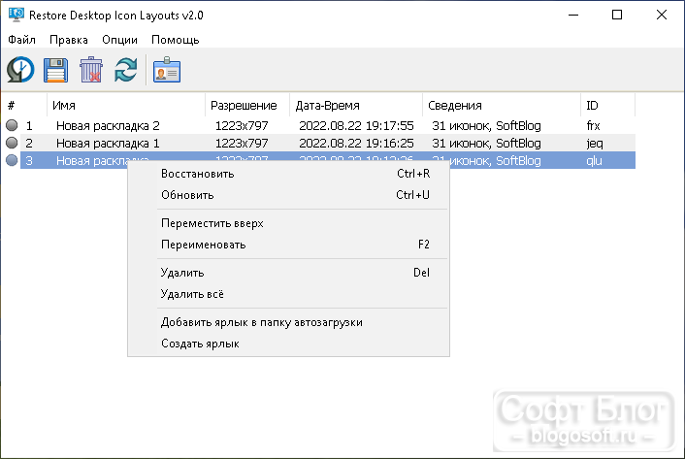The height and width of the screenshot is (459, 685).
Task: Sort by the ID column header
Action: click(x=607, y=105)
